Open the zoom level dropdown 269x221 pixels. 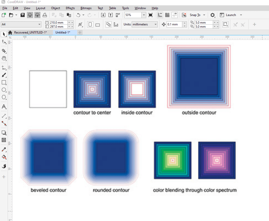(x=144, y=15)
